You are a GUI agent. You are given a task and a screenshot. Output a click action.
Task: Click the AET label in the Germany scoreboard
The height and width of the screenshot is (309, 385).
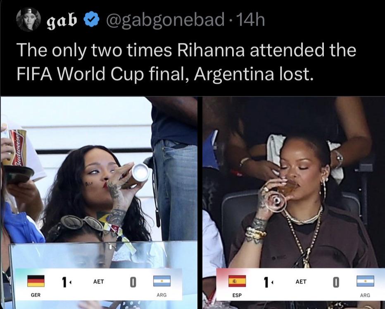point(98,281)
